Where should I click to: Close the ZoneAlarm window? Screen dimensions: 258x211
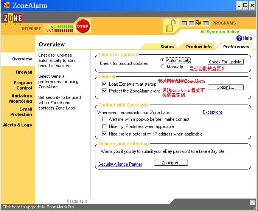[x=252, y=5]
